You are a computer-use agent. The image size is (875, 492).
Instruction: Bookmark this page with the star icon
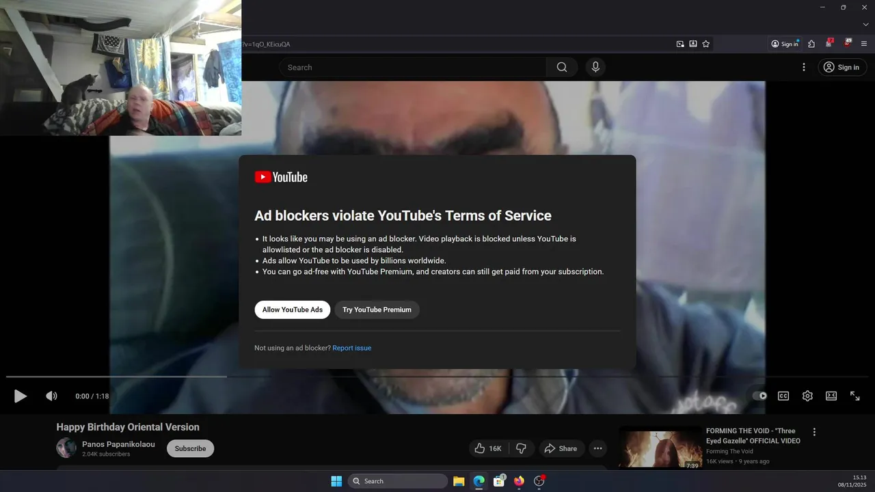706,44
